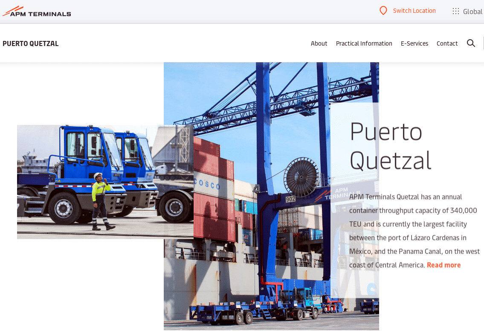Screen dimensions: 484x332
Task: Click the location pin icon
Action: pyautogui.click(x=383, y=11)
